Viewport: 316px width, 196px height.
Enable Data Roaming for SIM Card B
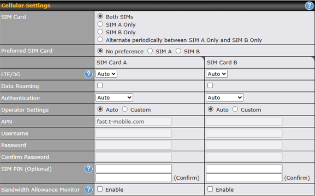coord(210,85)
